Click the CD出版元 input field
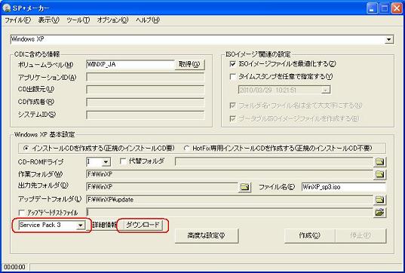 [146, 89]
